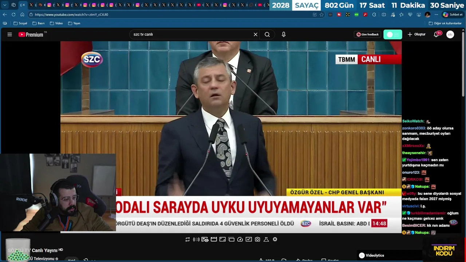
Task: Favorite this page with the star icon
Action: point(321,15)
